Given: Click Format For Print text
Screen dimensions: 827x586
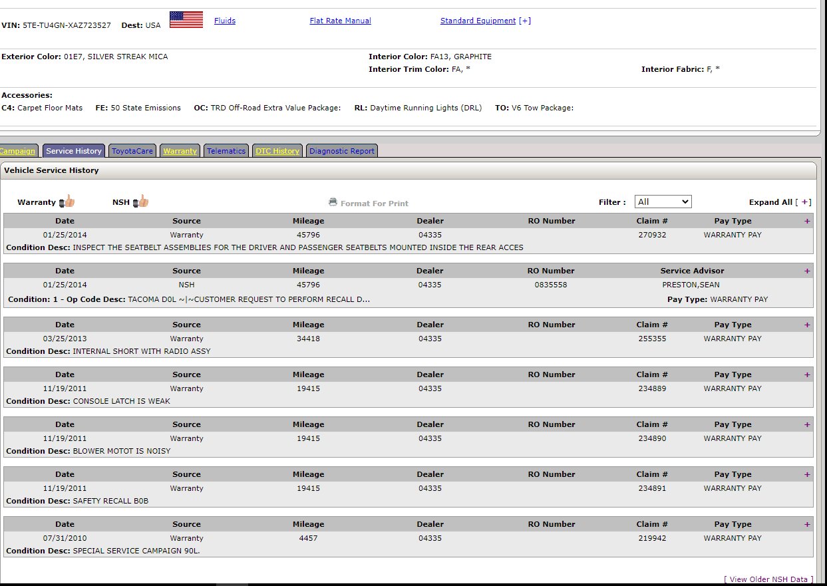Looking at the screenshot, I should tap(375, 204).
